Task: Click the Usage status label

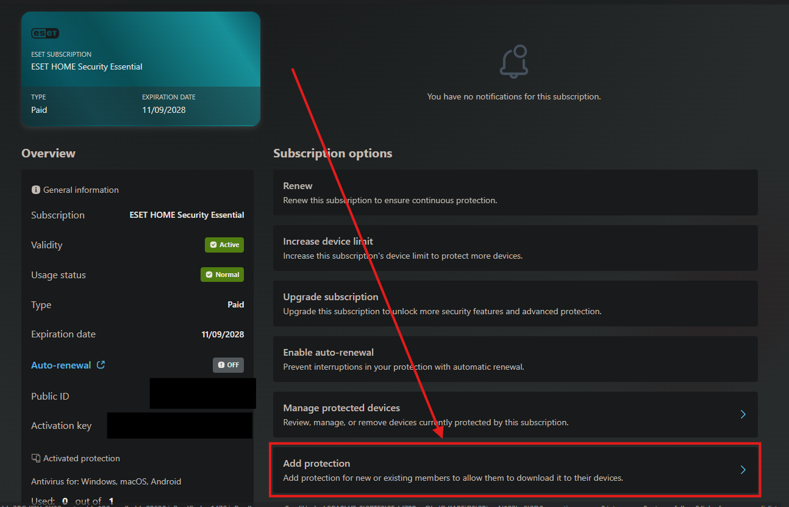Action: (x=59, y=275)
